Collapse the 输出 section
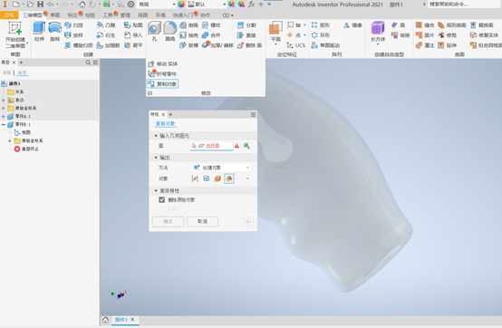The height and width of the screenshot is (328, 502). coord(156,158)
